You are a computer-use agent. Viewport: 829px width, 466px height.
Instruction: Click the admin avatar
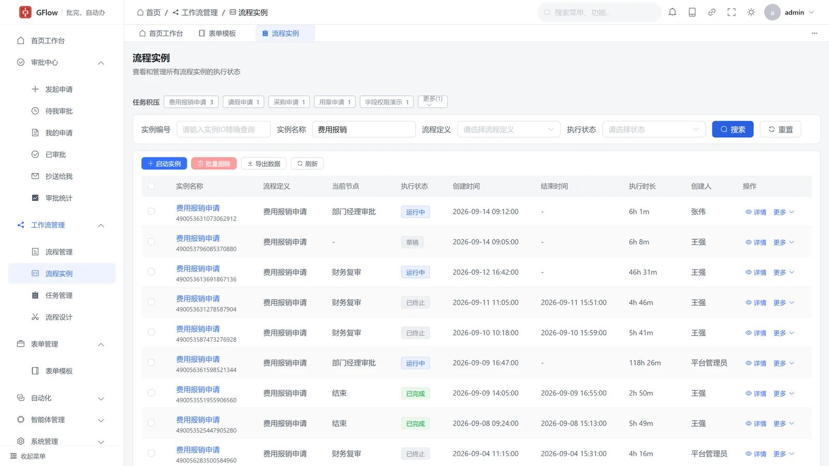pos(772,12)
